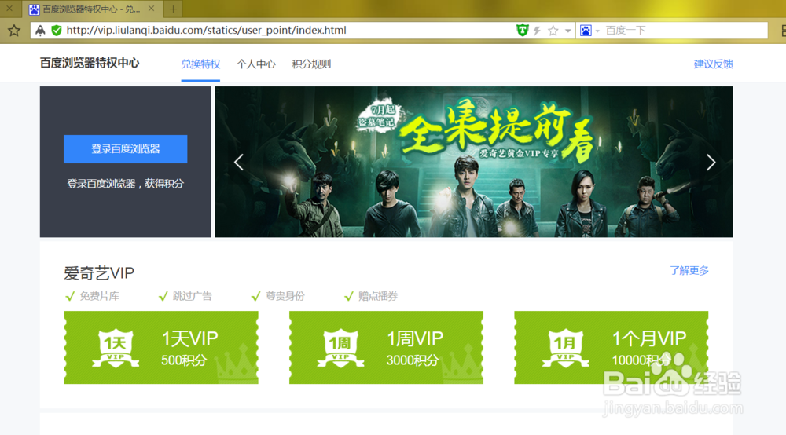Viewport: 786px width, 435px height.
Task: Click the 尊贵身份 feature text
Action: [285, 296]
